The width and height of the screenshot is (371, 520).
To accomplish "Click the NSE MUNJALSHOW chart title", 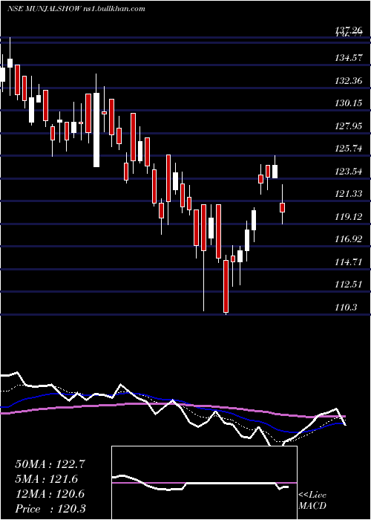I will tap(76, 9).
